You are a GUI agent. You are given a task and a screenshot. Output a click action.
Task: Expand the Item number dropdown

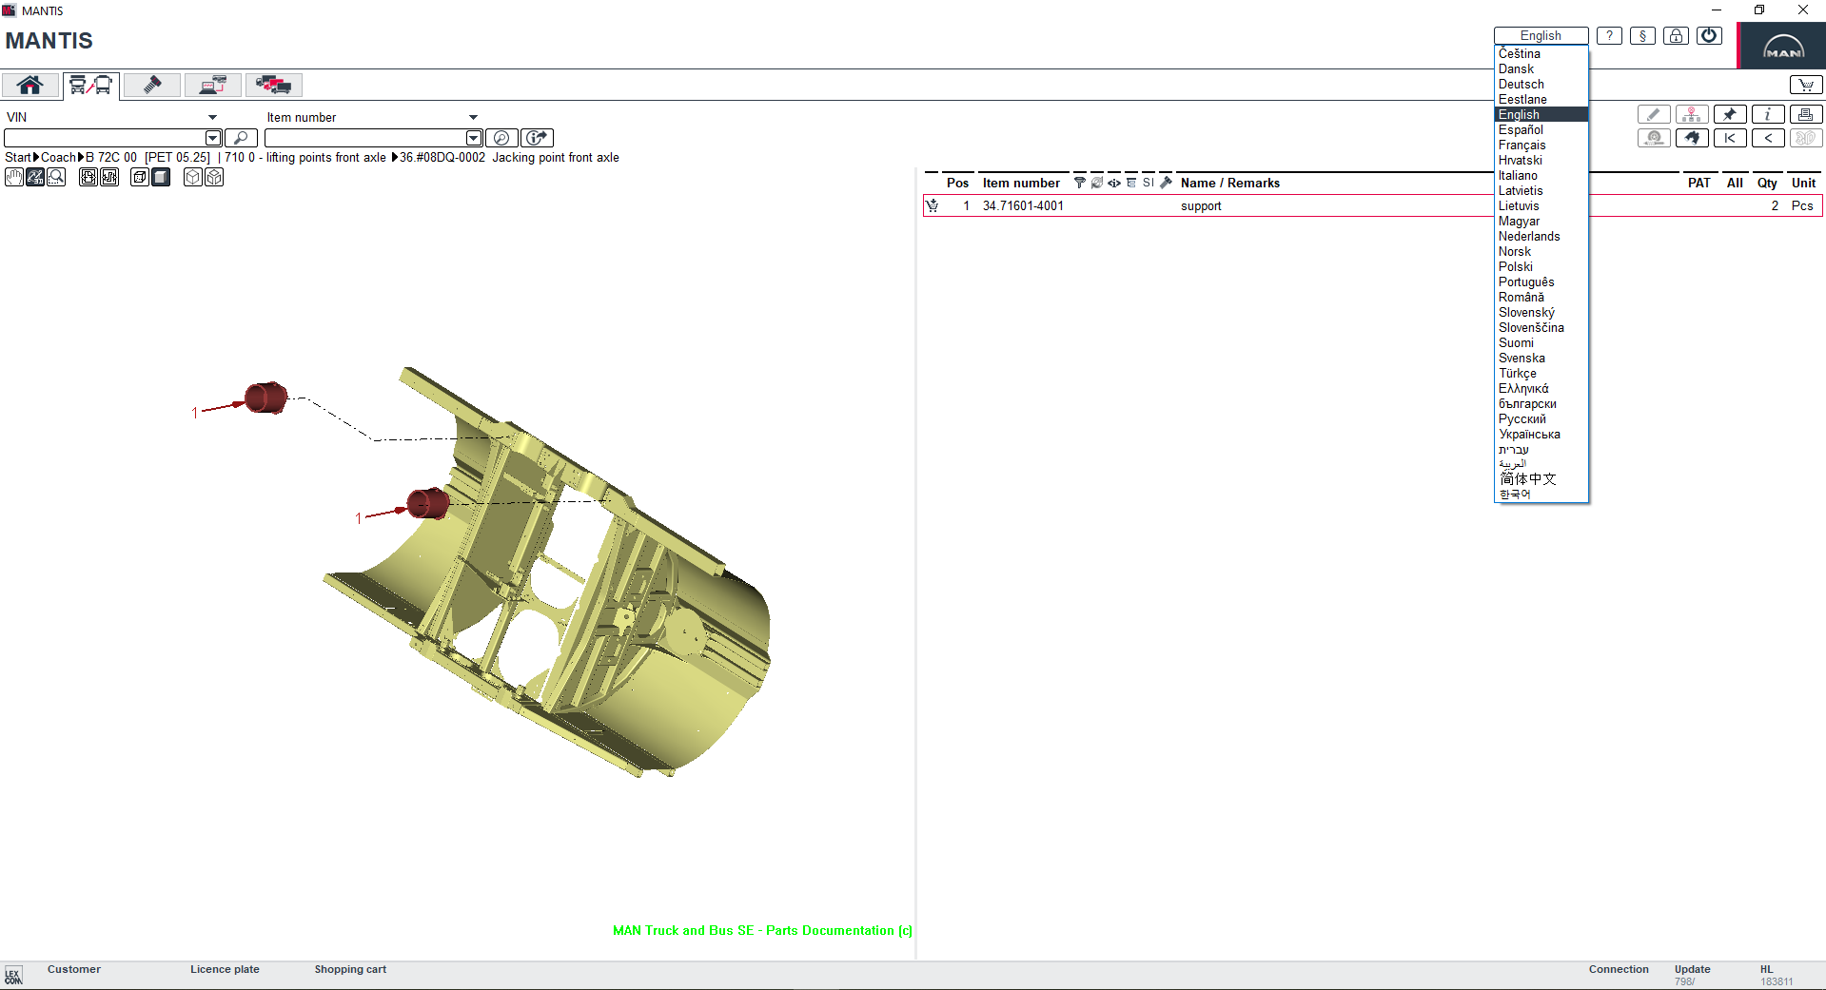[474, 116]
